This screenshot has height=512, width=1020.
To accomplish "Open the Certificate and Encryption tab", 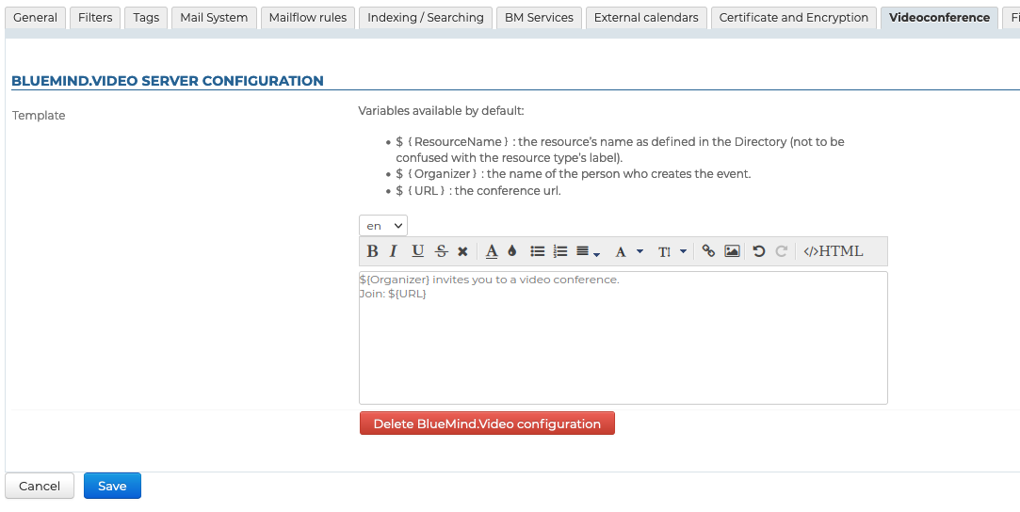I will tap(793, 17).
